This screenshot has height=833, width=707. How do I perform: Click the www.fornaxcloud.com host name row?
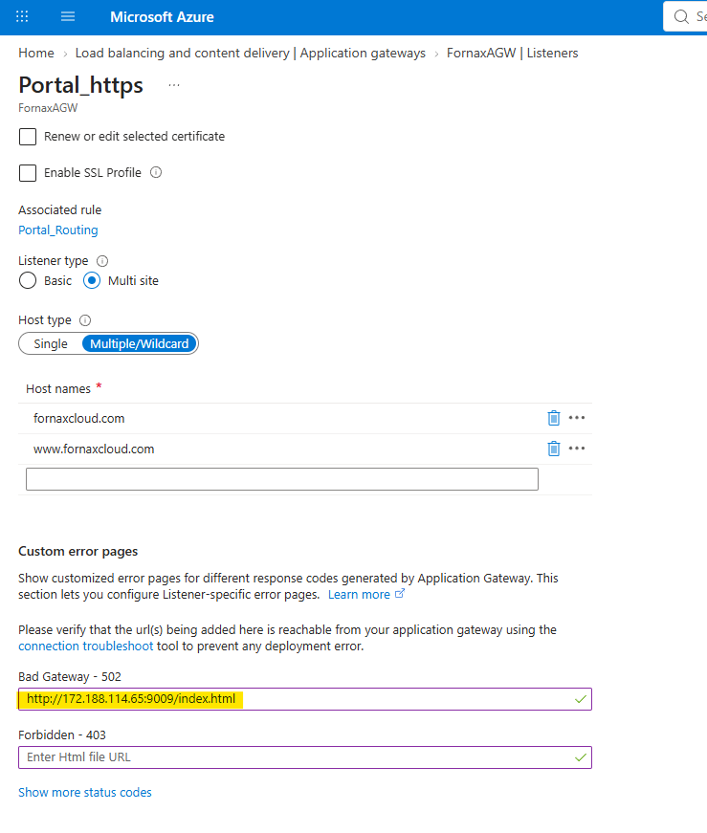(305, 449)
